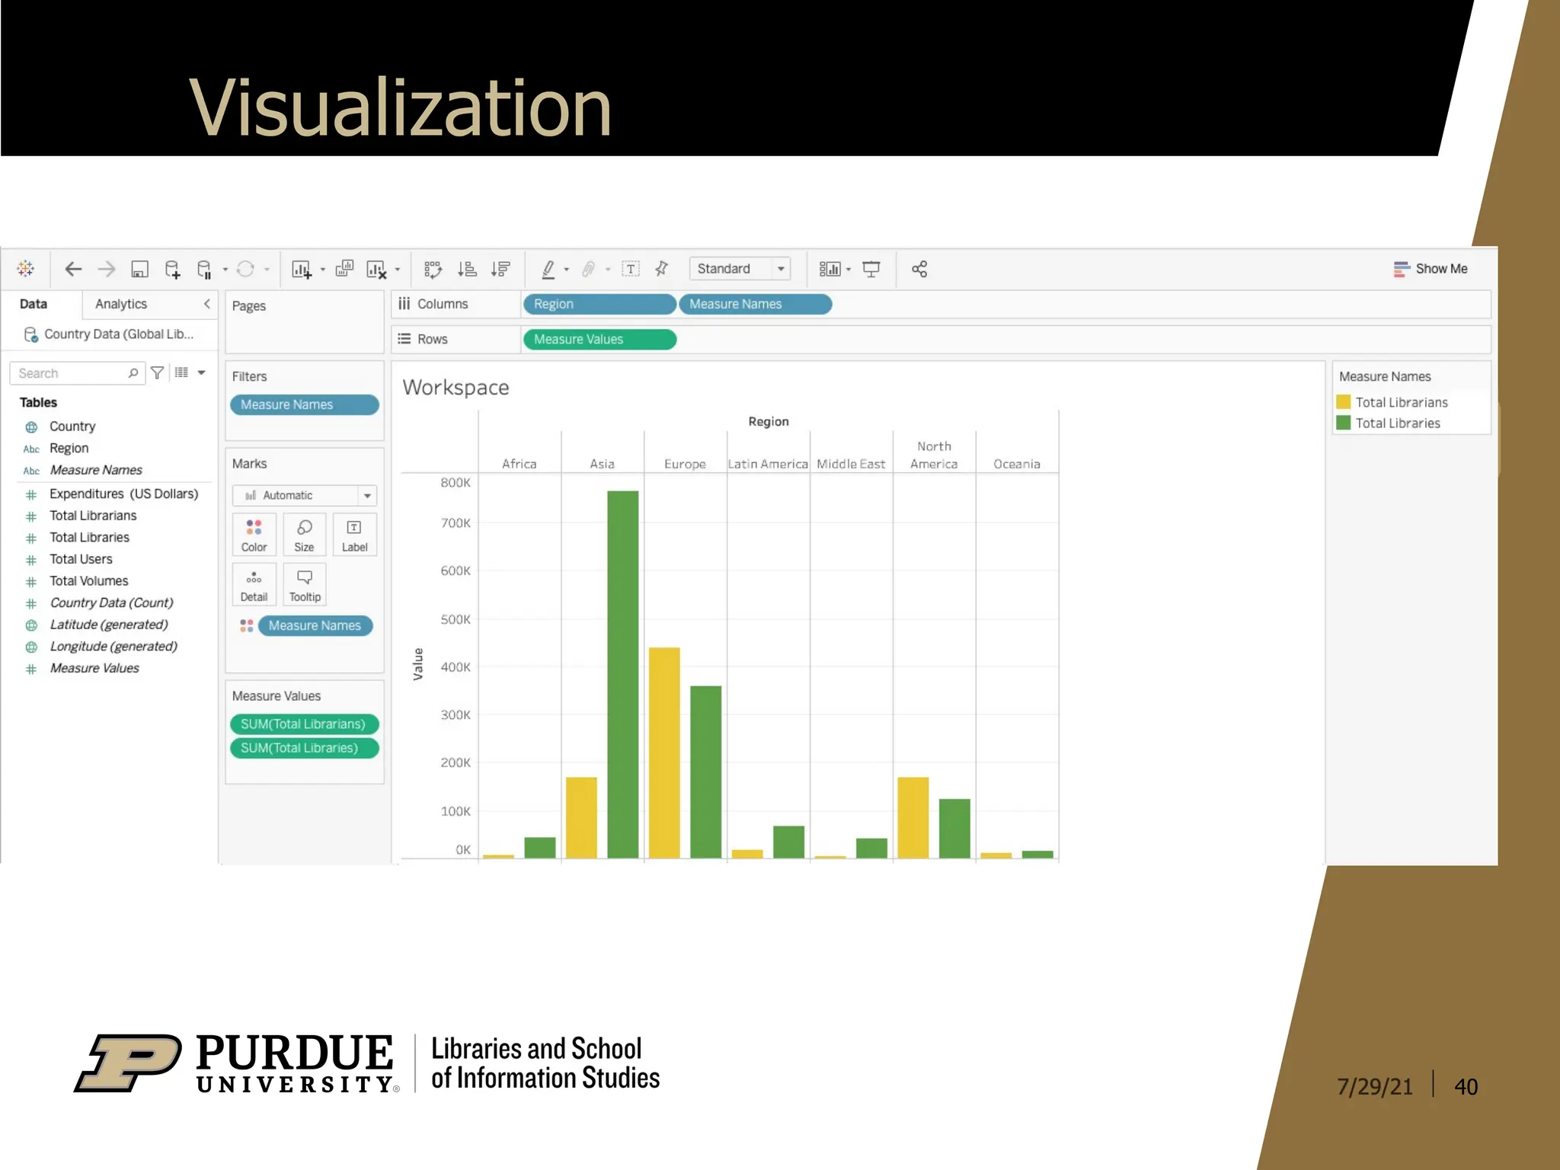Open the Standard fit dropdown

(x=740, y=269)
